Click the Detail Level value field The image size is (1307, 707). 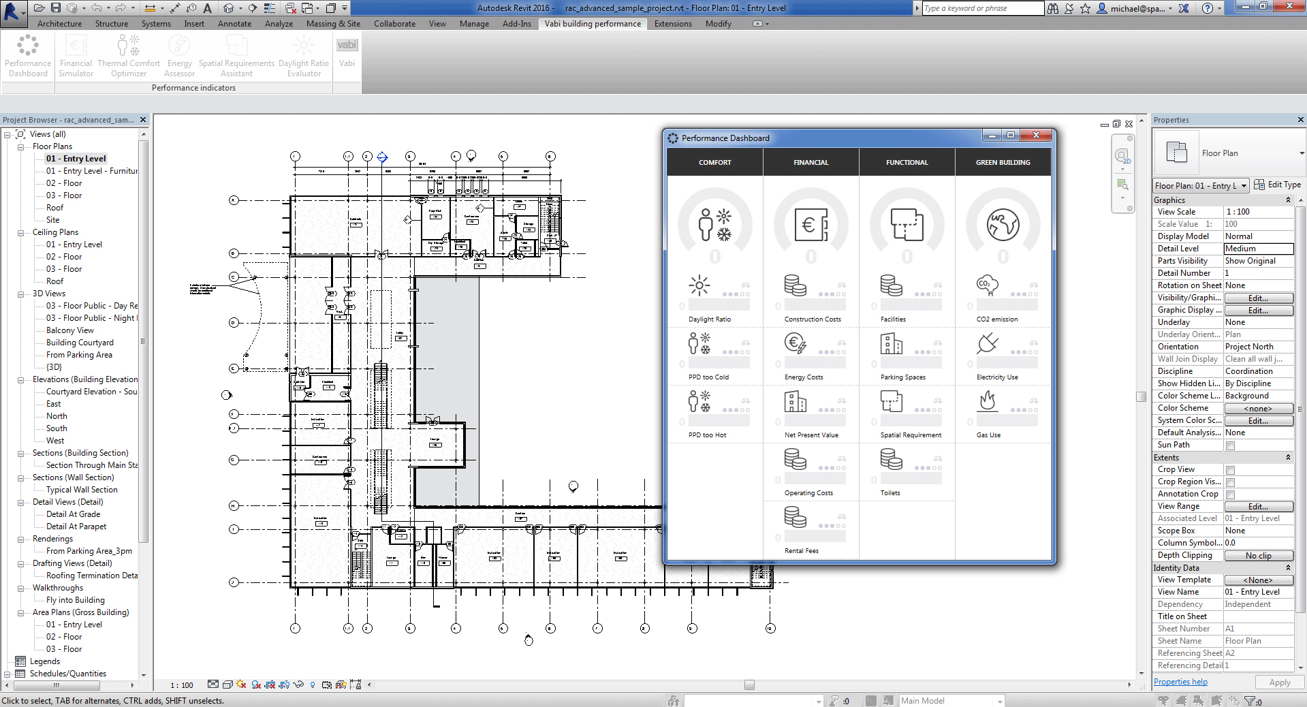click(1259, 249)
